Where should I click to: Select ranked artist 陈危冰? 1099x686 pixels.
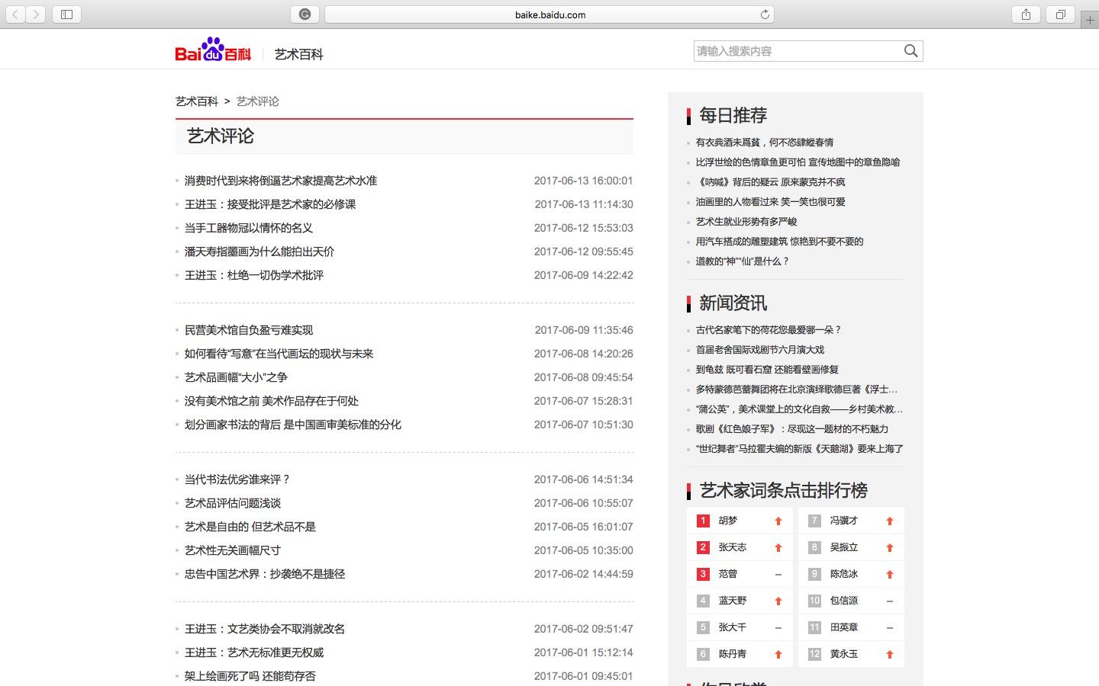pos(844,574)
